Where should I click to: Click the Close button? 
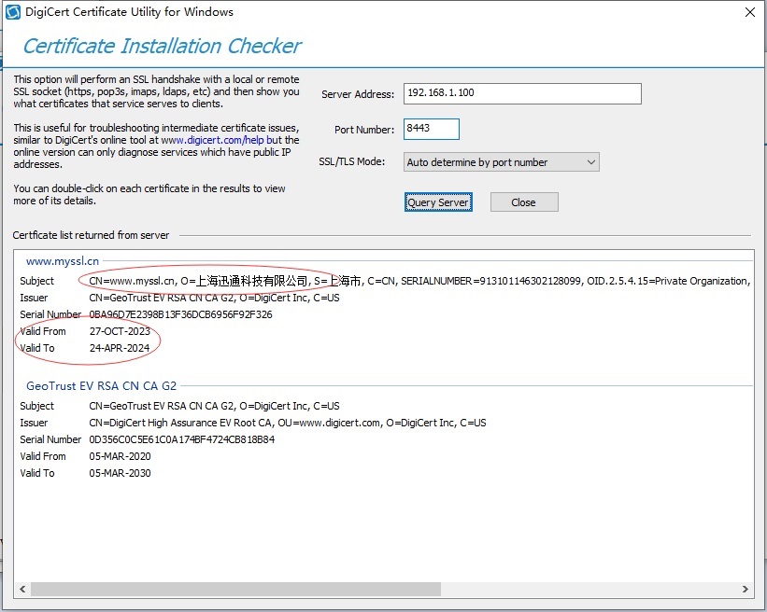(524, 202)
